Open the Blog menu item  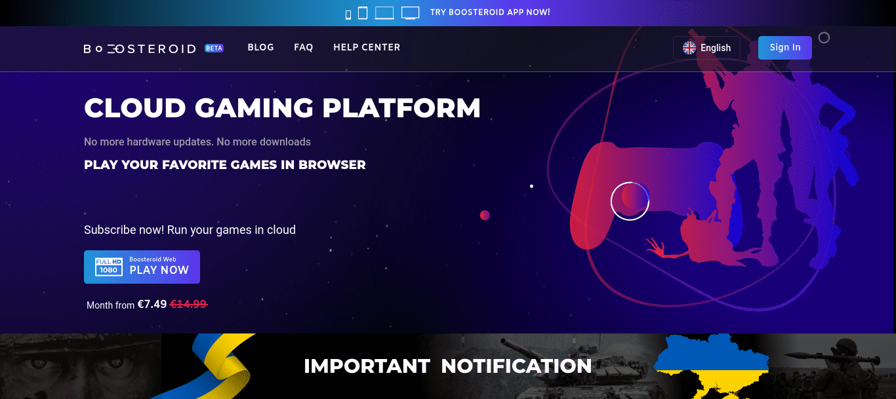(260, 47)
